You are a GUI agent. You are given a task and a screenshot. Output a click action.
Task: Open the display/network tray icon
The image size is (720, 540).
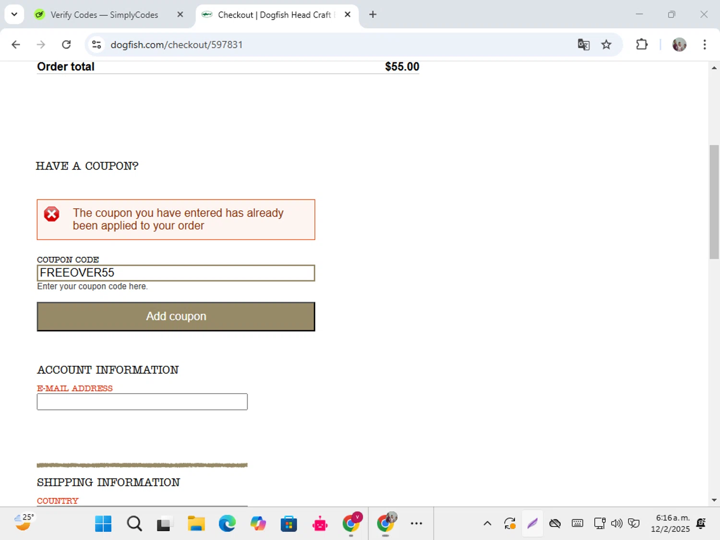[600, 524]
